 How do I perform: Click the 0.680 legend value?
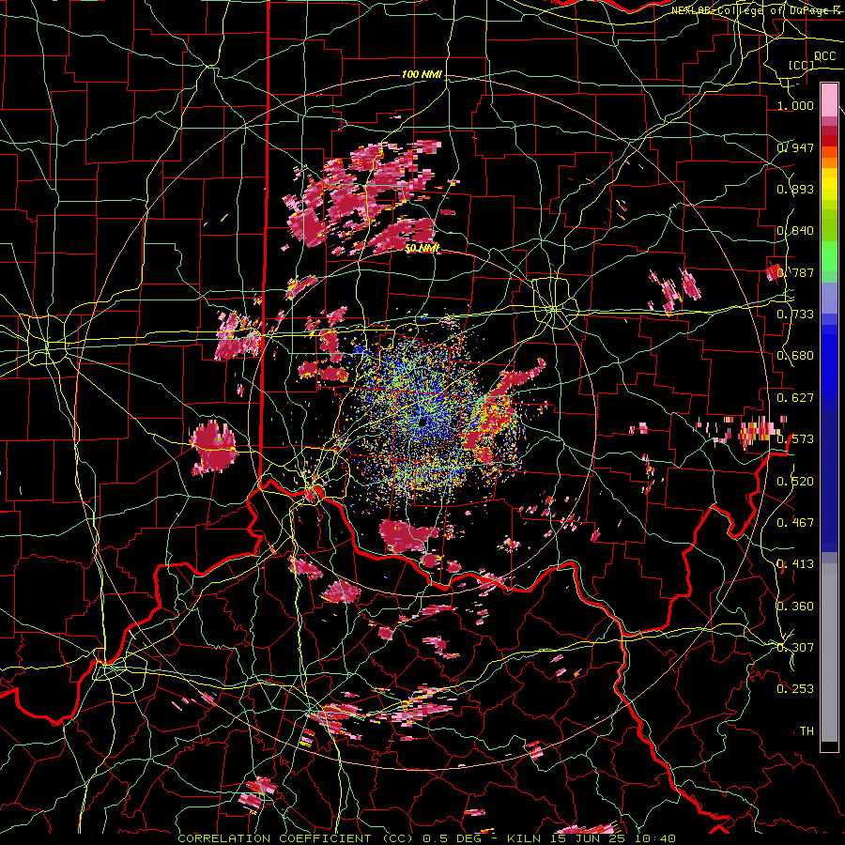tap(795, 356)
